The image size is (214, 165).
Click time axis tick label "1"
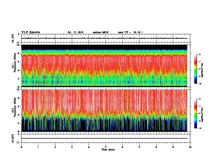pyautogui.click(x=38, y=147)
